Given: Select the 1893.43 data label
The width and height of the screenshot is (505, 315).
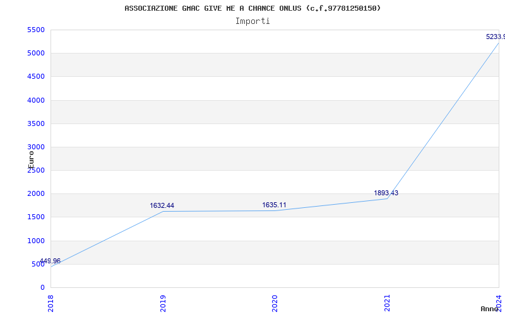Looking at the screenshot, I should tap(386, 193).
